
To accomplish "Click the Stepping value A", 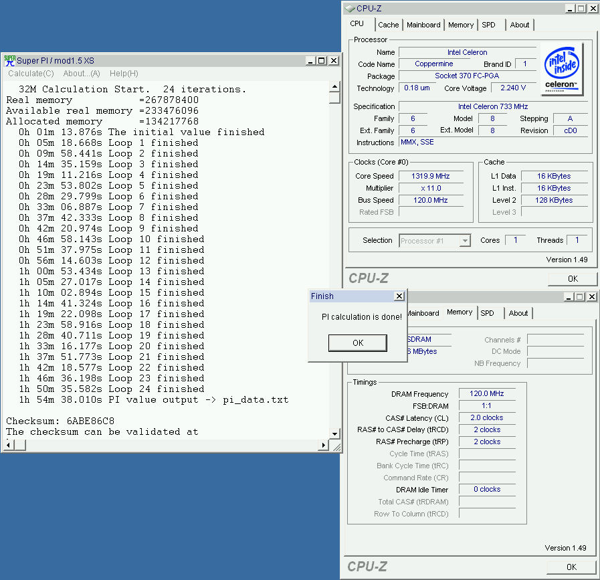I will (570, 118).
